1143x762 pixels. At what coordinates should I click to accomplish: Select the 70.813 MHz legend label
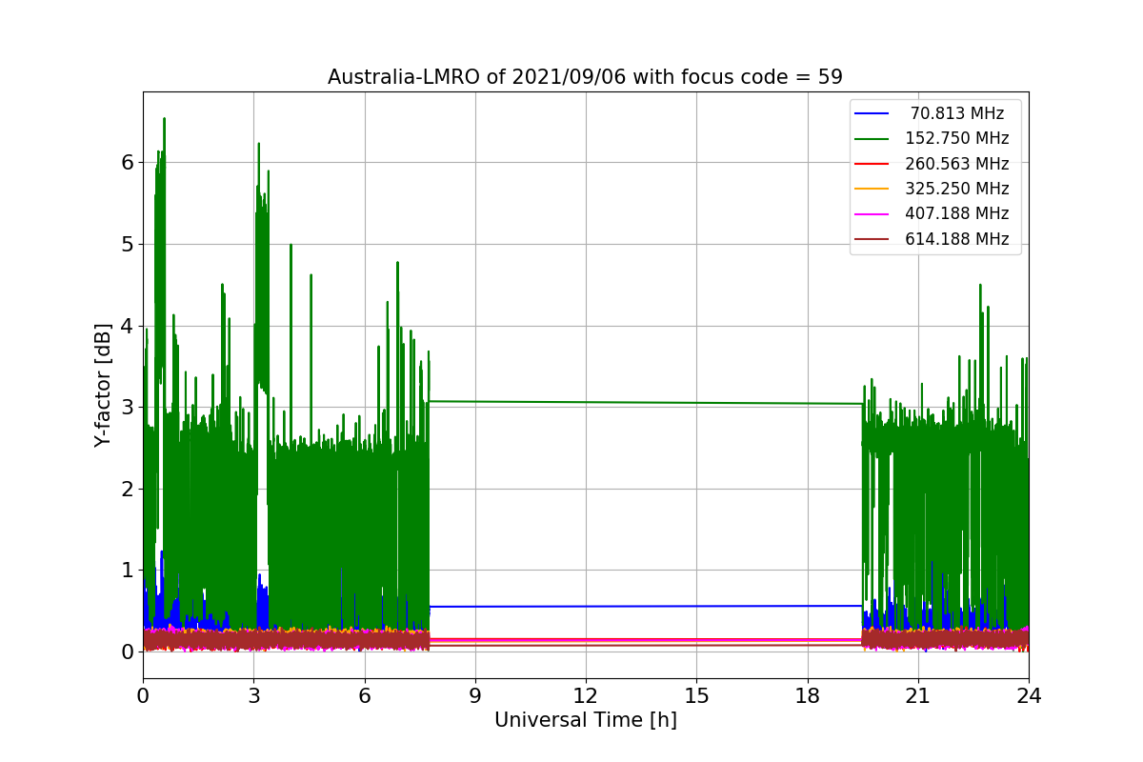coord(957,113)
